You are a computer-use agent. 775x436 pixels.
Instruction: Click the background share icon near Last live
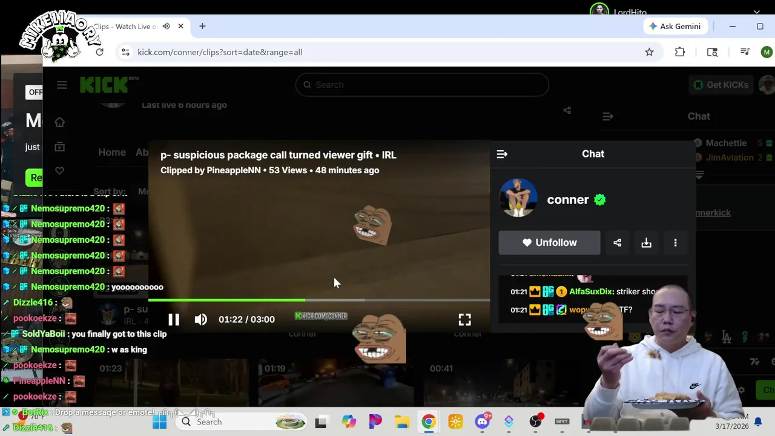coord(567,110)
